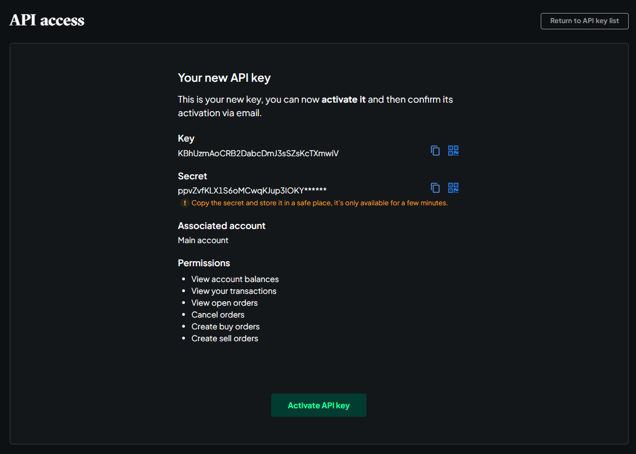
Task: Click the Cancel orders permission
Action: pos(218,315)
